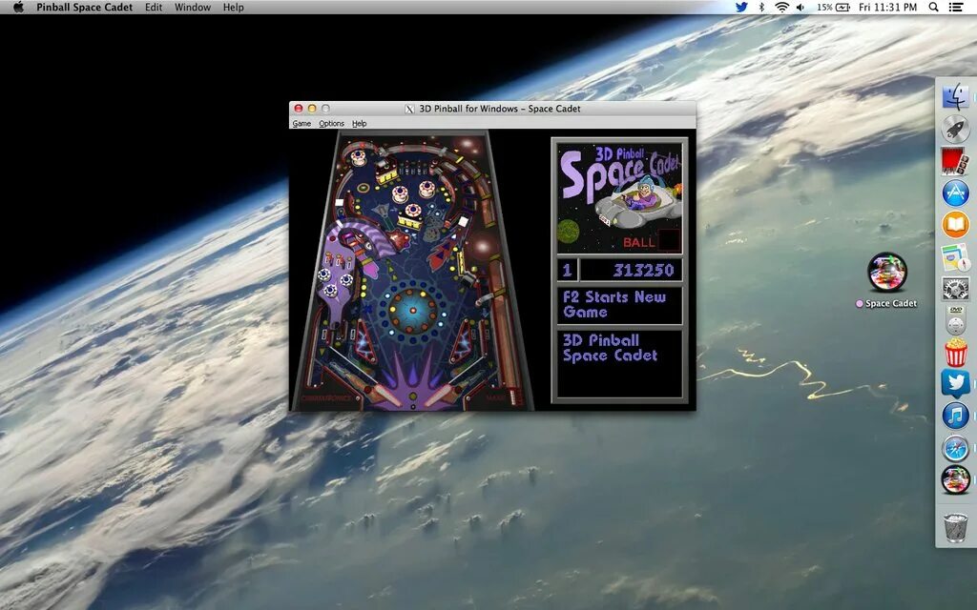The height and width of the screenshot is (610, 977).
Task: Open Twitter app in the Dock
Action: coord(955,384)
